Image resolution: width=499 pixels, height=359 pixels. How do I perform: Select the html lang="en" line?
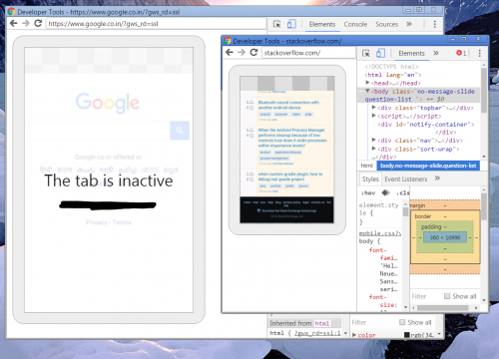tap(393, 75)
